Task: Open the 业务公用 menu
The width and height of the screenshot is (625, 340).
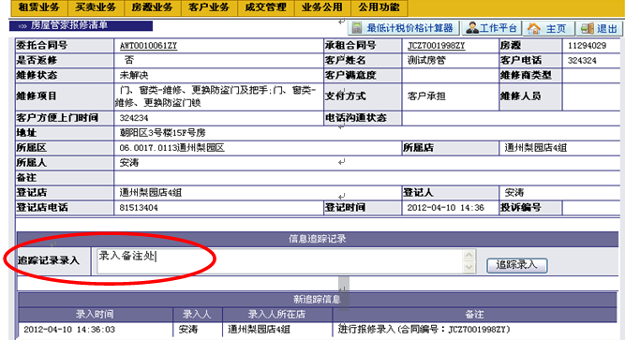Action: point(322,7)
